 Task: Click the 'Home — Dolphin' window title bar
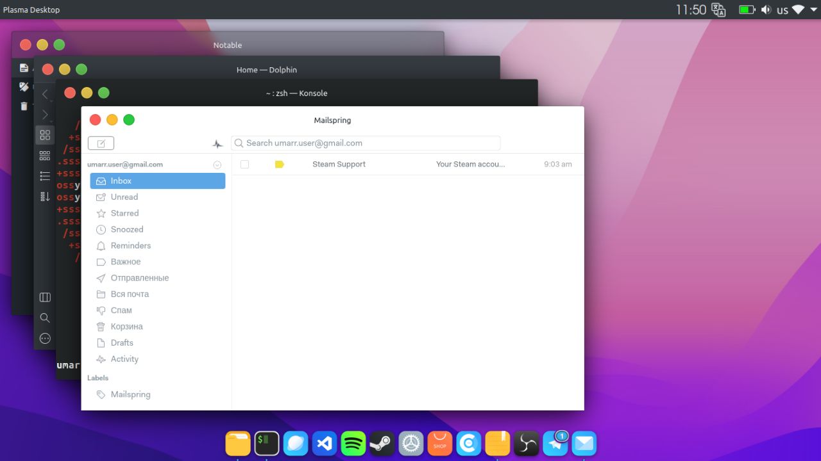click(x=267, y=70)
